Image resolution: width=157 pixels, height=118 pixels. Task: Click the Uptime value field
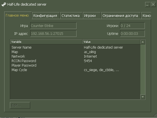[x=132, y=34]
